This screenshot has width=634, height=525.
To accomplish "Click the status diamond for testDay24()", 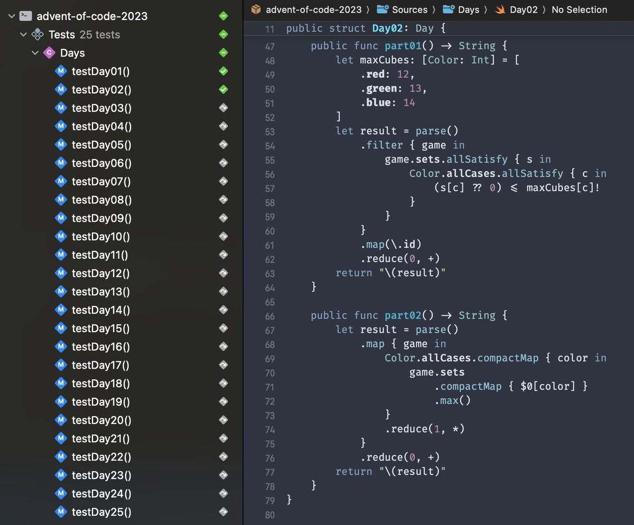I will click(223, 493).
